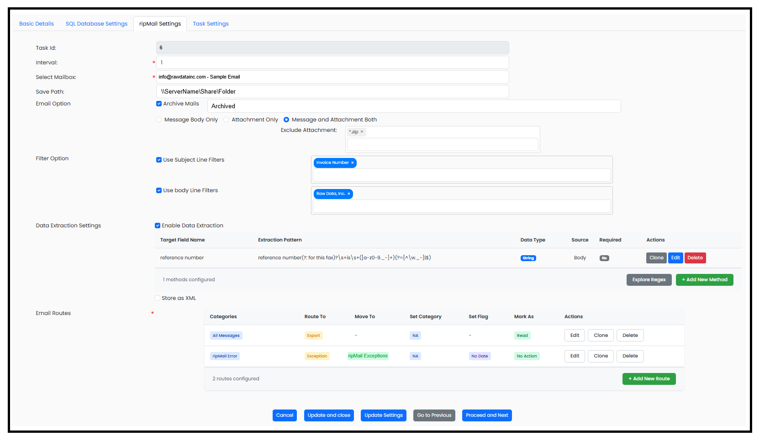Image resolution: width=759 pixels, height=441 pixels.
Task: Open the SQL Database Settings tab
Action: click(96, 24)
